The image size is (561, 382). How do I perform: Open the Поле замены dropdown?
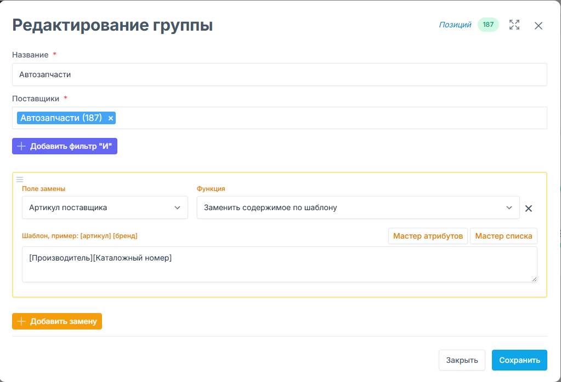105,208
